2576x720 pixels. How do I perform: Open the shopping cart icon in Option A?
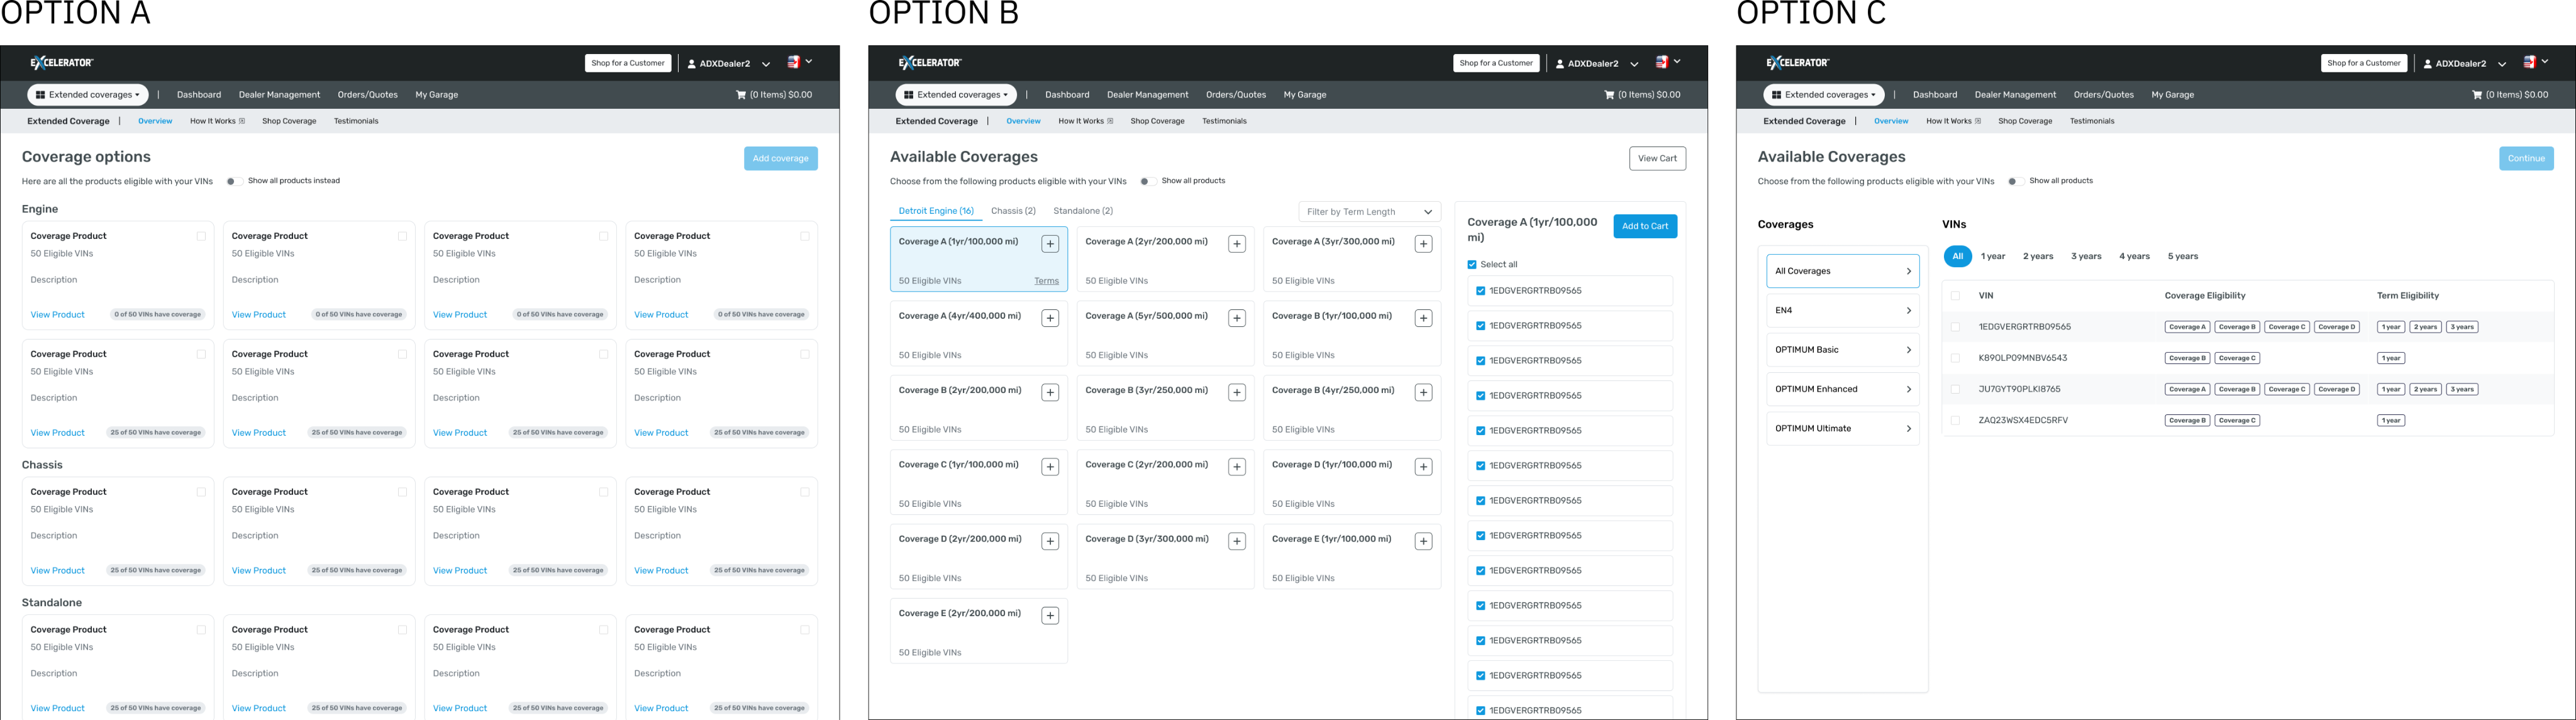pyautogui.click(x=741, y=95)
